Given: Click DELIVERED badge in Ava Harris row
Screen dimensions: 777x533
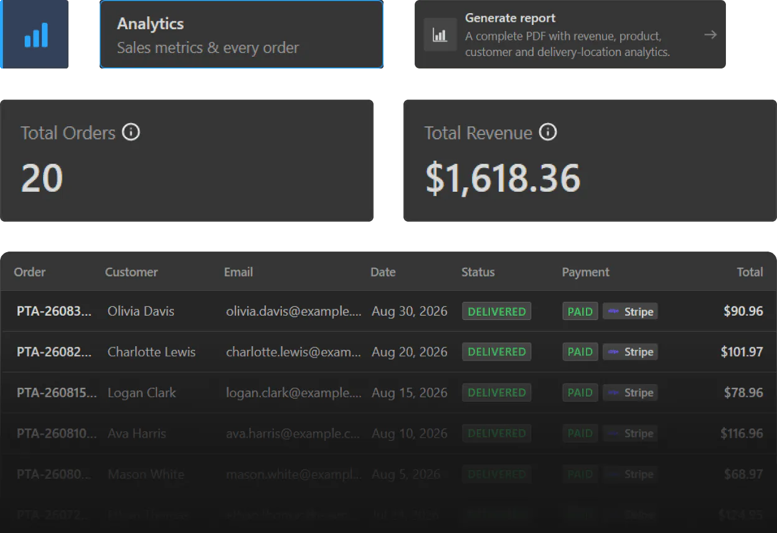Looking at the screenshot, I should click(x=497, y=433).
